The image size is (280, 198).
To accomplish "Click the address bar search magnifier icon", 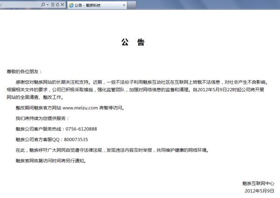I will tap(43, 5).
